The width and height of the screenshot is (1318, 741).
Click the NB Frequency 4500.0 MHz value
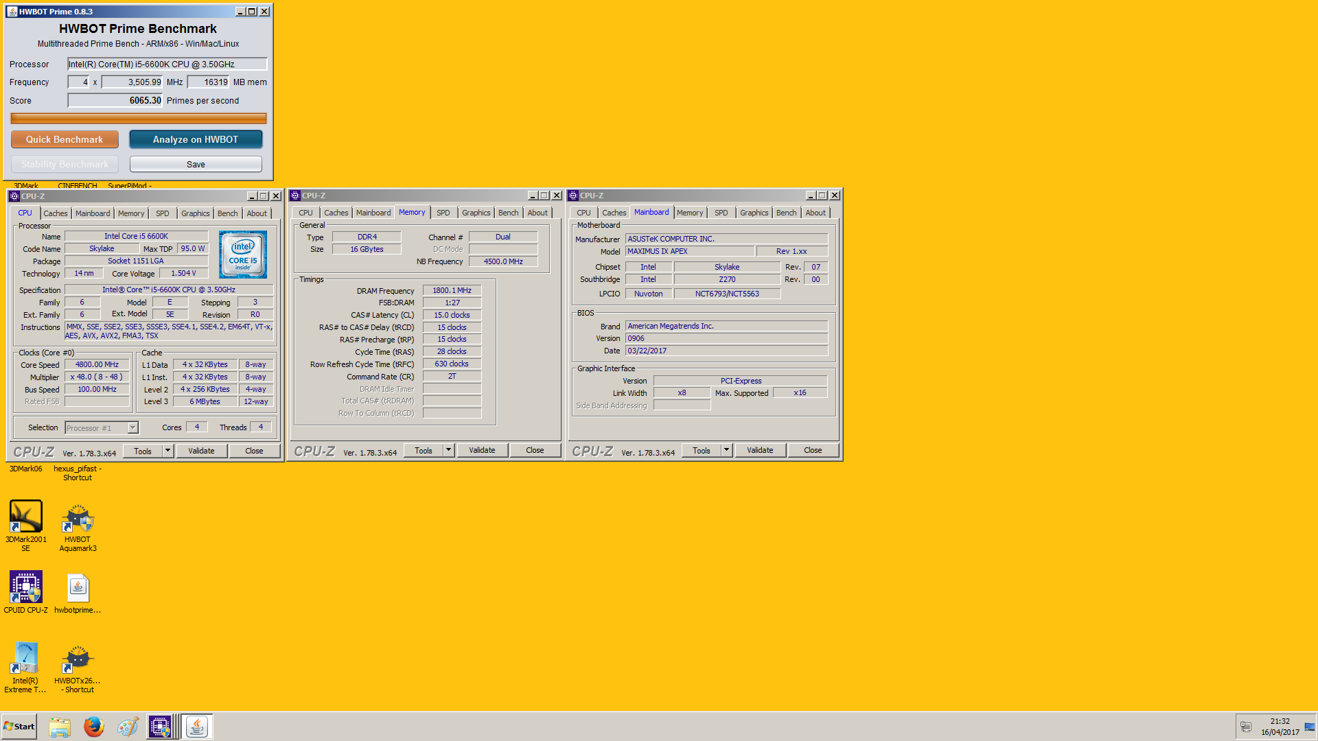pos(503,261)
